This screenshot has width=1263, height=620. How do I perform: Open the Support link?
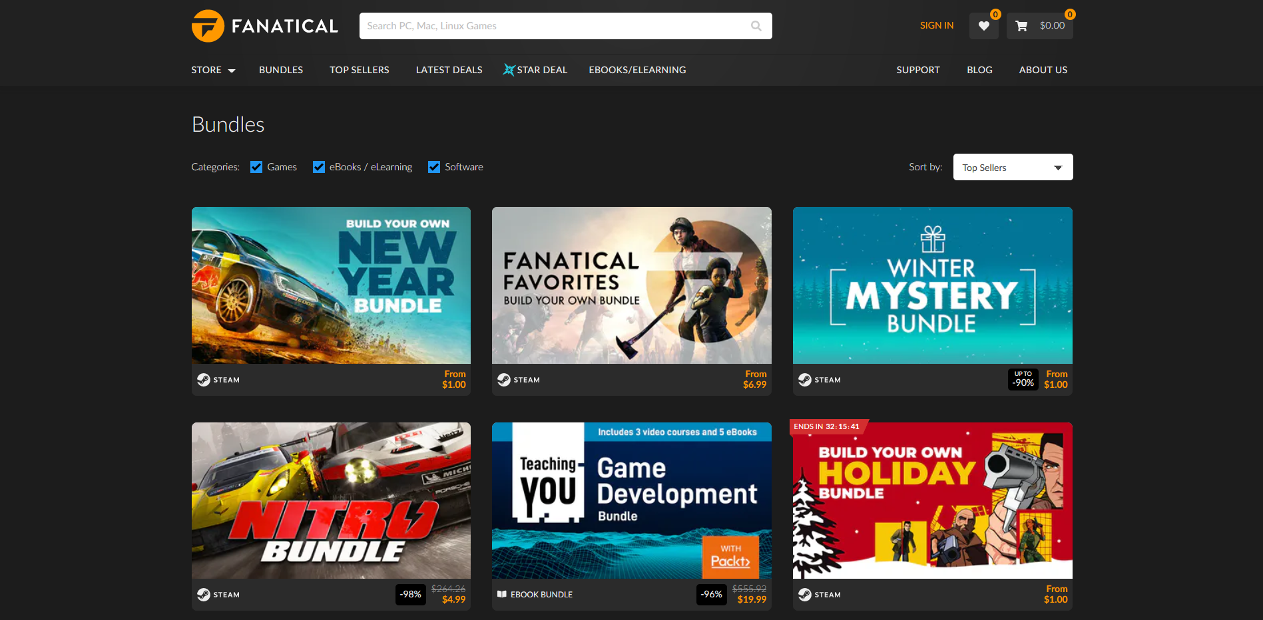pos(917,70)
